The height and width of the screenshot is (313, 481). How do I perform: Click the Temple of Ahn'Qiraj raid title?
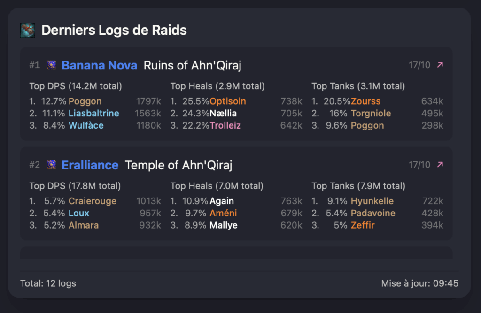pyautogui.click(x=178, y=165)
